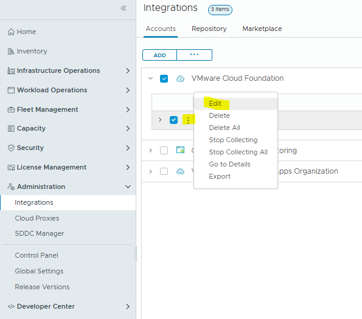
Task: Uncheck the VMware Cloud Foundation checkbox
Action: click(x=164, y=78)
